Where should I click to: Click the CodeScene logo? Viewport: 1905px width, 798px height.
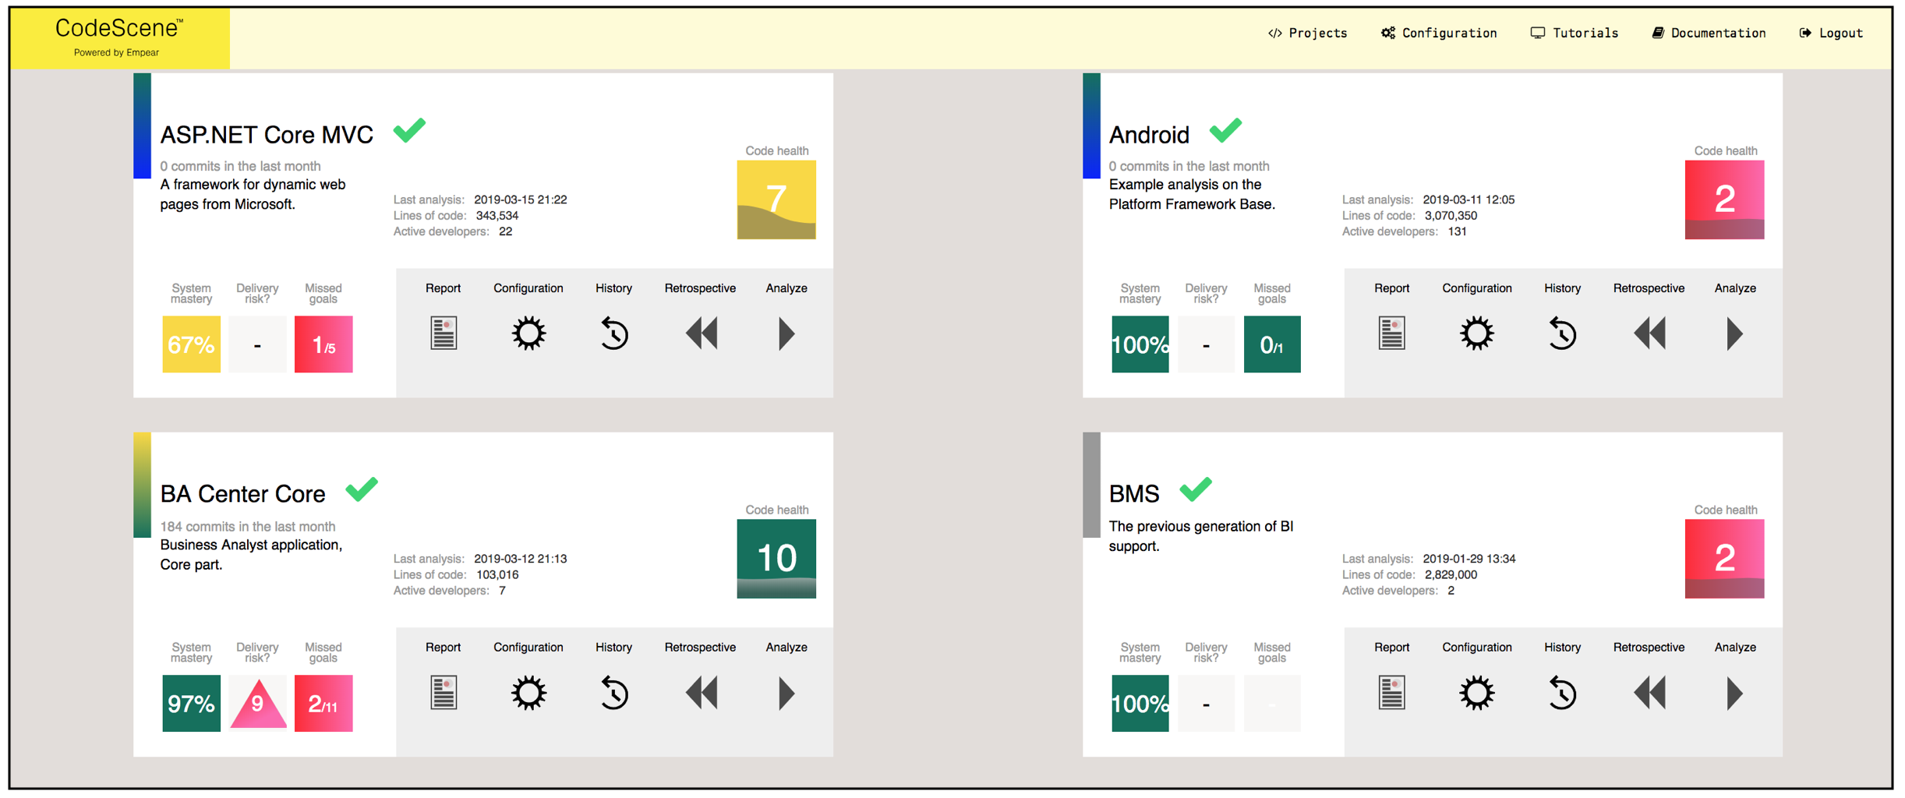(119, 37)
